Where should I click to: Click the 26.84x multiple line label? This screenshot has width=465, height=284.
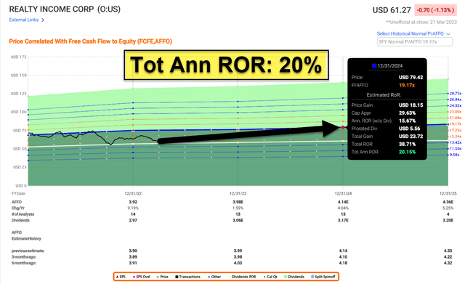[x=456, y=100]
